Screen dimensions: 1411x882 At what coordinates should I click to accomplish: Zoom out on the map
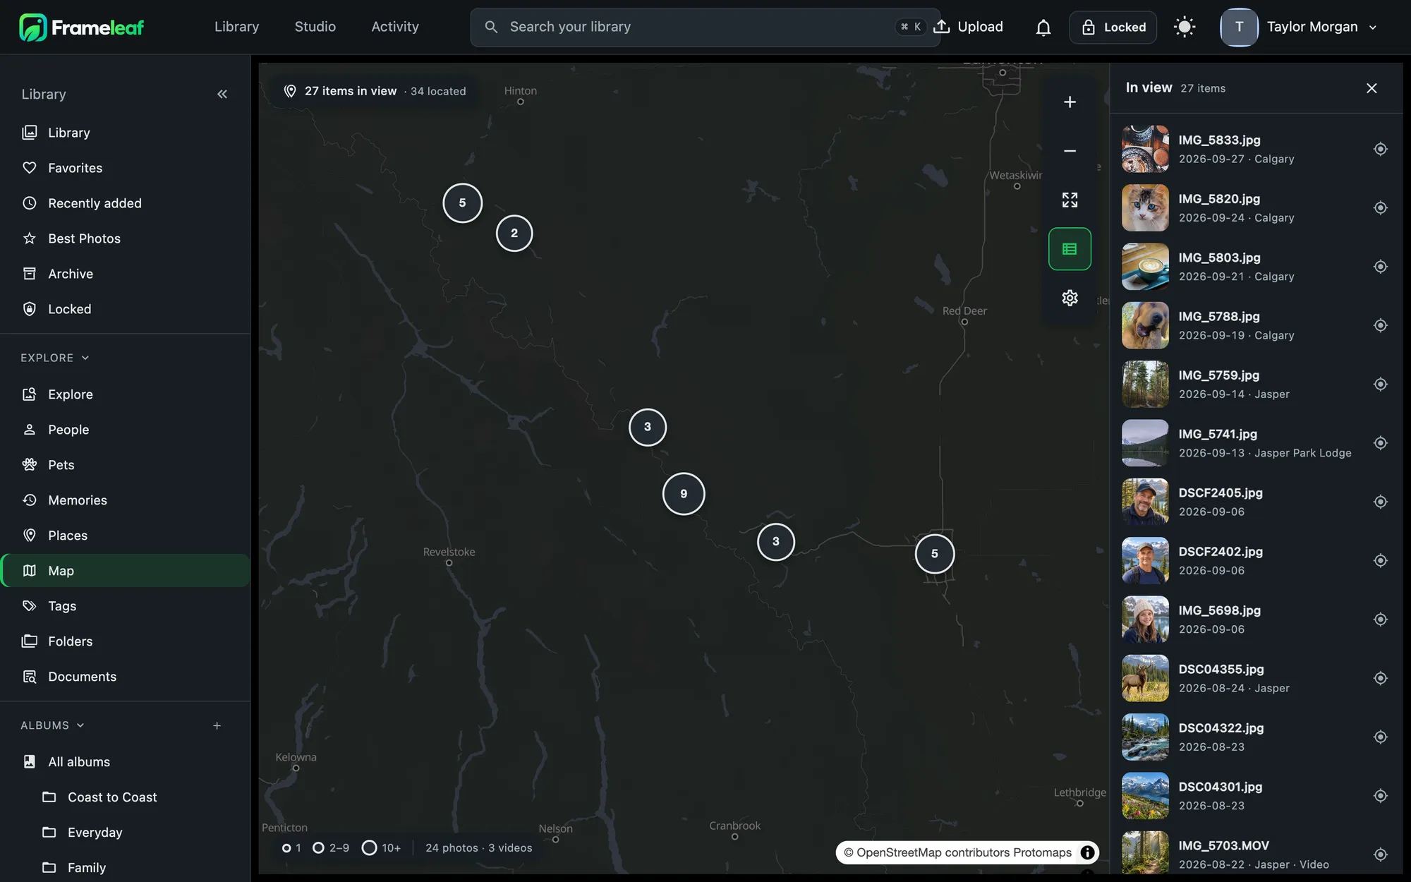coord(1070,151)
